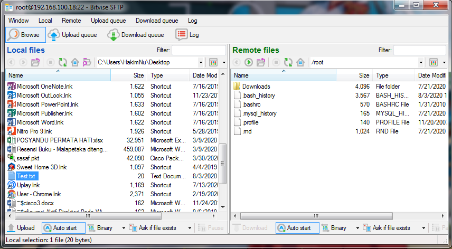The height and width of the screenshot is (249, 452).
Task: Expand remote Ask if file exists dropdown
Action: [423, 228]
